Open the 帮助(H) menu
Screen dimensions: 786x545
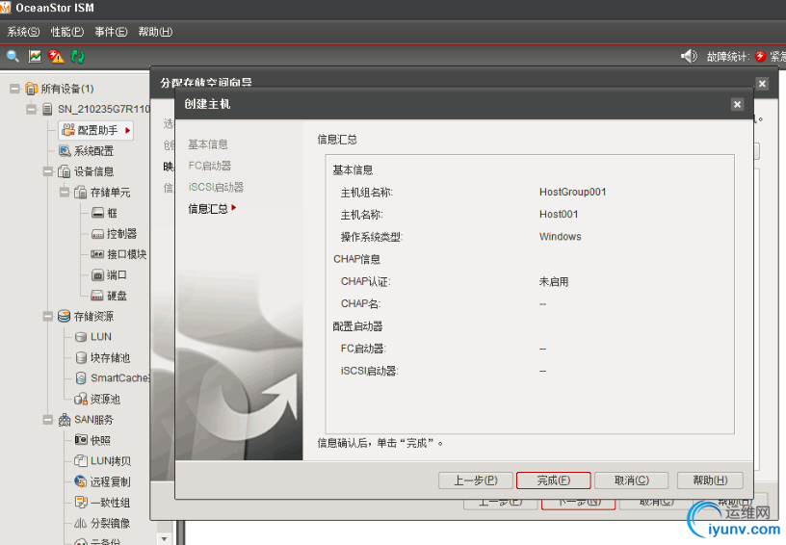pyautogui.click(x=155, y=32)
